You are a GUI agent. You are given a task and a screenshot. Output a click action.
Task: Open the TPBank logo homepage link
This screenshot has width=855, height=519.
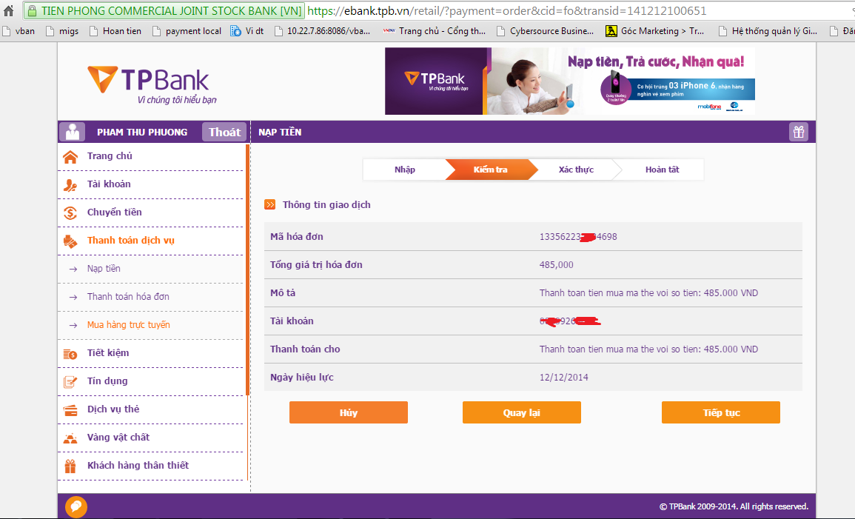[152, 84]
